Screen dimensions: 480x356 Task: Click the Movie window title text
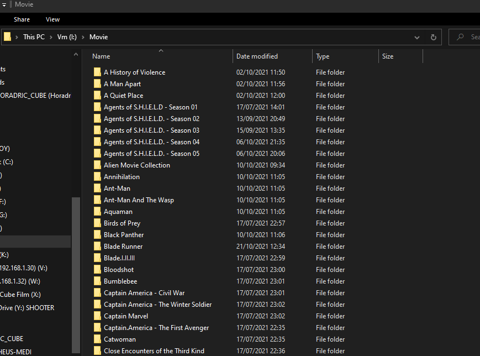point(24,4)
